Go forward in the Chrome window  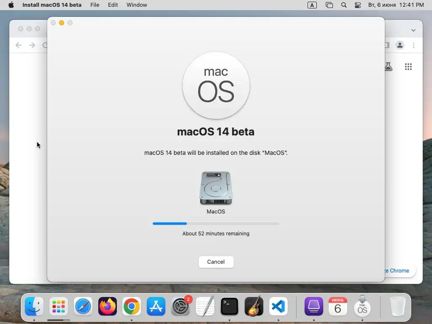coord(32,45)
